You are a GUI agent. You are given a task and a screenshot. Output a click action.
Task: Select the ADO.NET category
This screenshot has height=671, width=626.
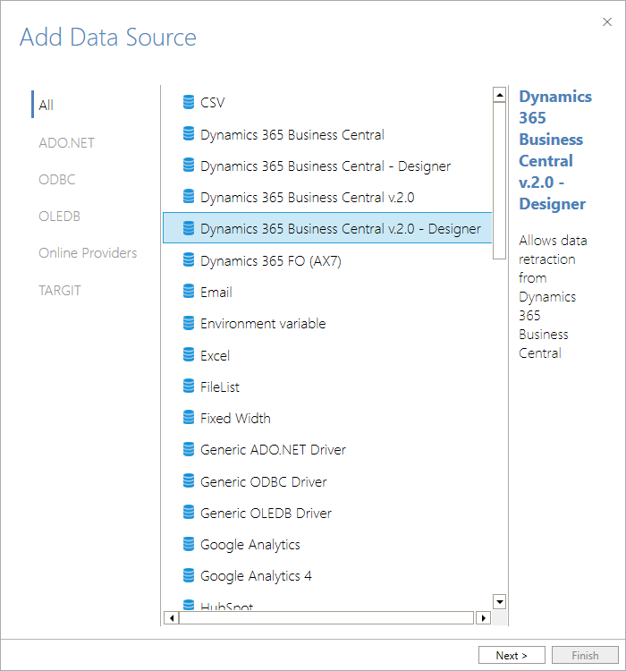coord(67,142)
